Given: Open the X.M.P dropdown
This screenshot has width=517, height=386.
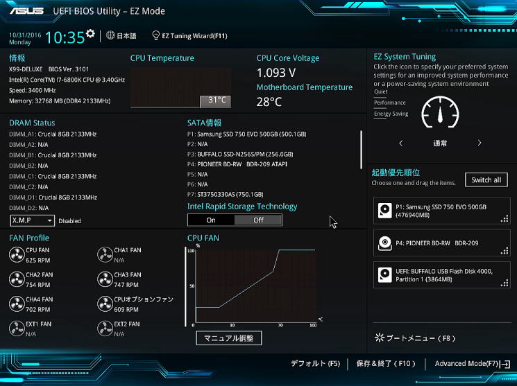Looking at the screenshot, I should click(33, 220).
